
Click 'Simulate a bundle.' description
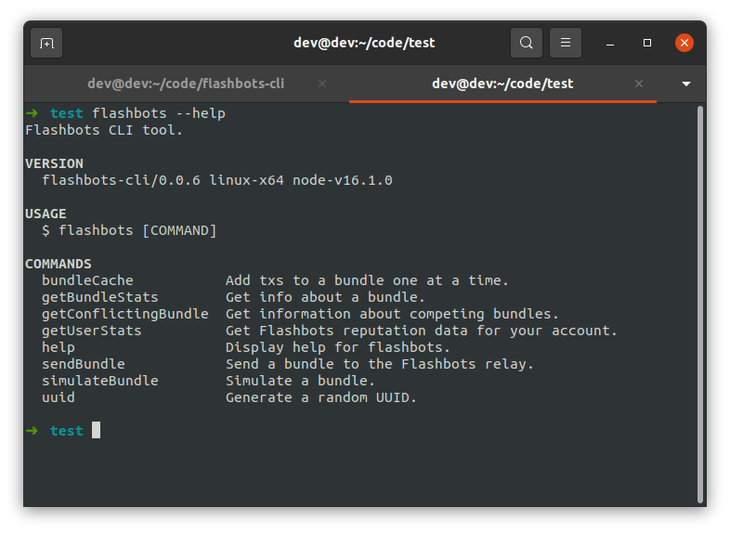[300, 381]
